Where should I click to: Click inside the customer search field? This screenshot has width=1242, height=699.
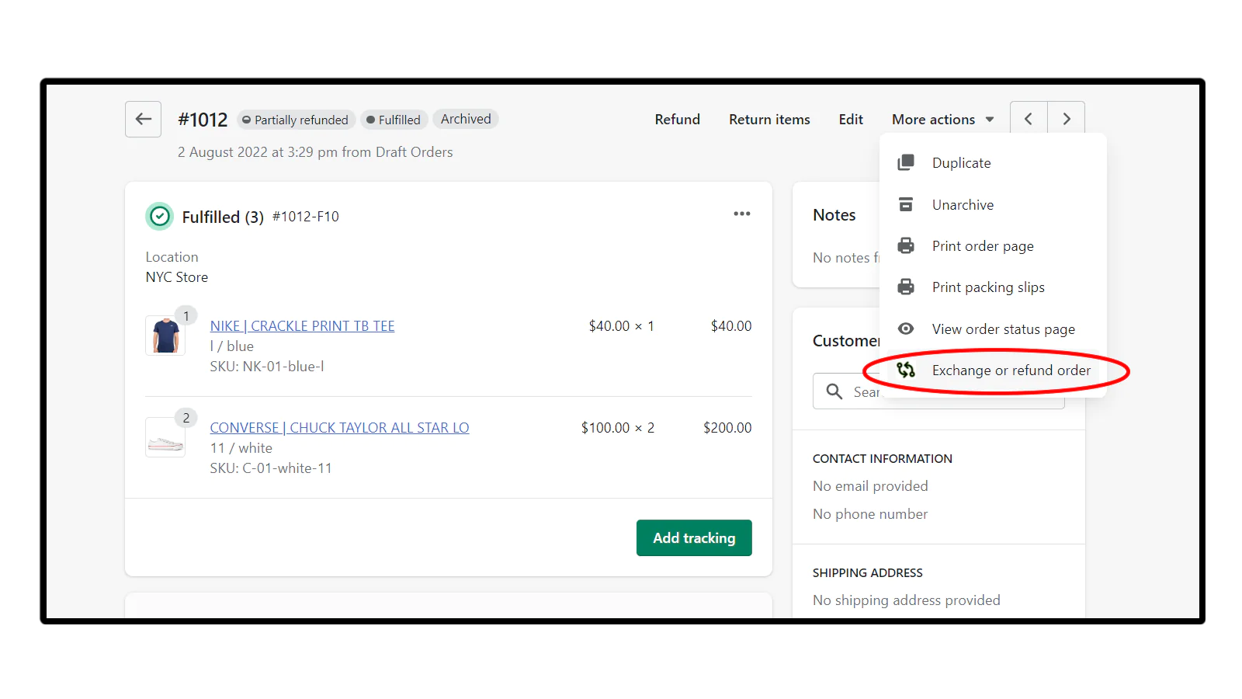[x=931, y=391]
